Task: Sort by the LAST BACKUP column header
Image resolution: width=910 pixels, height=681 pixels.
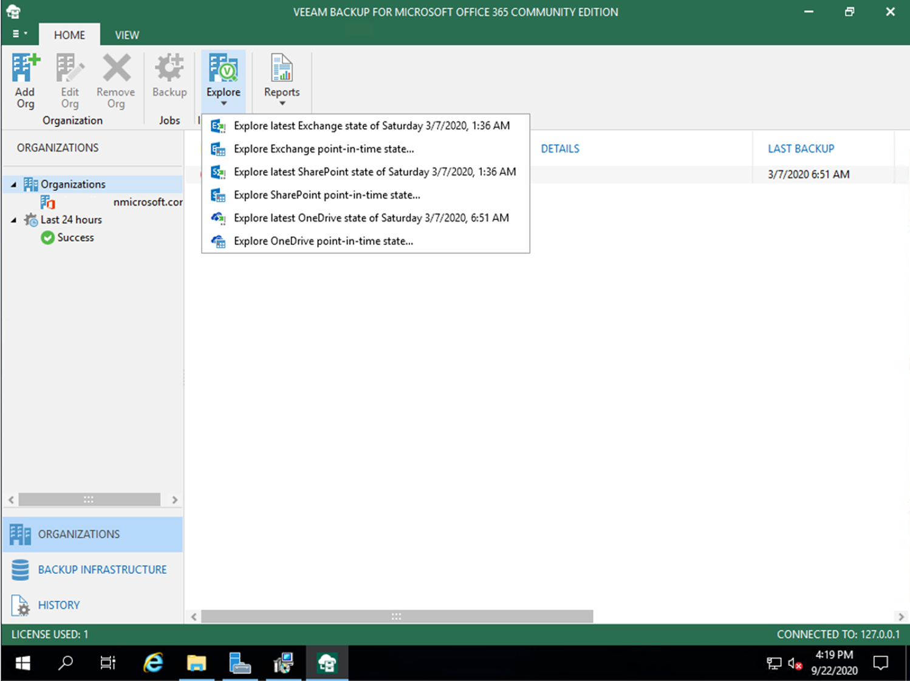Action: pyautogui.click(x=801, y=149)
